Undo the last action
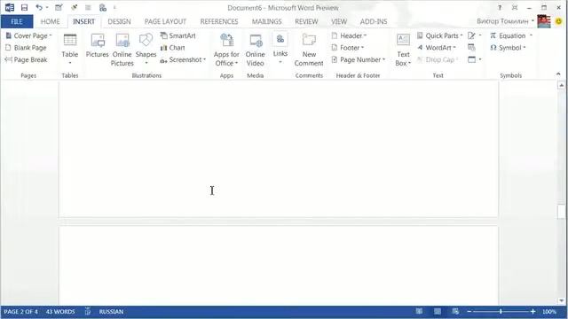 pos(39,8)
